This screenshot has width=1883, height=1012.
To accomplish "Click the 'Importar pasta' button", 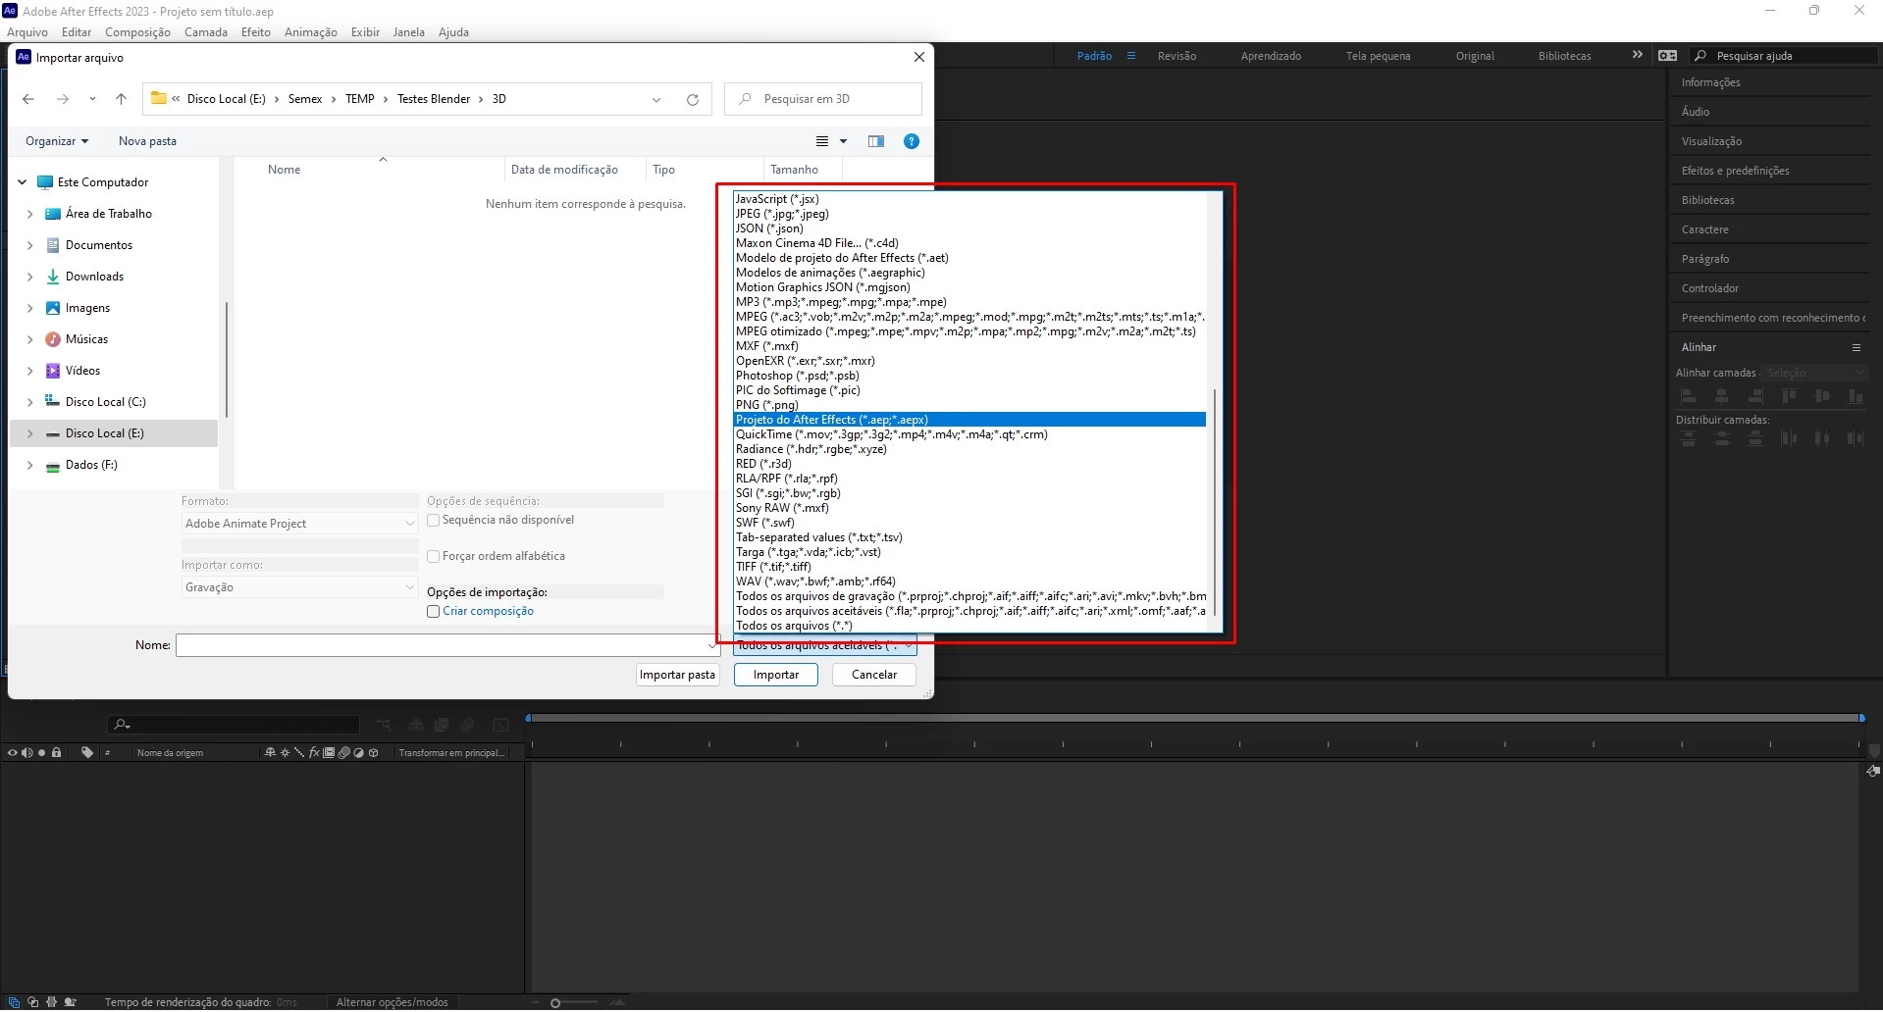I will (x=677, y=675).
